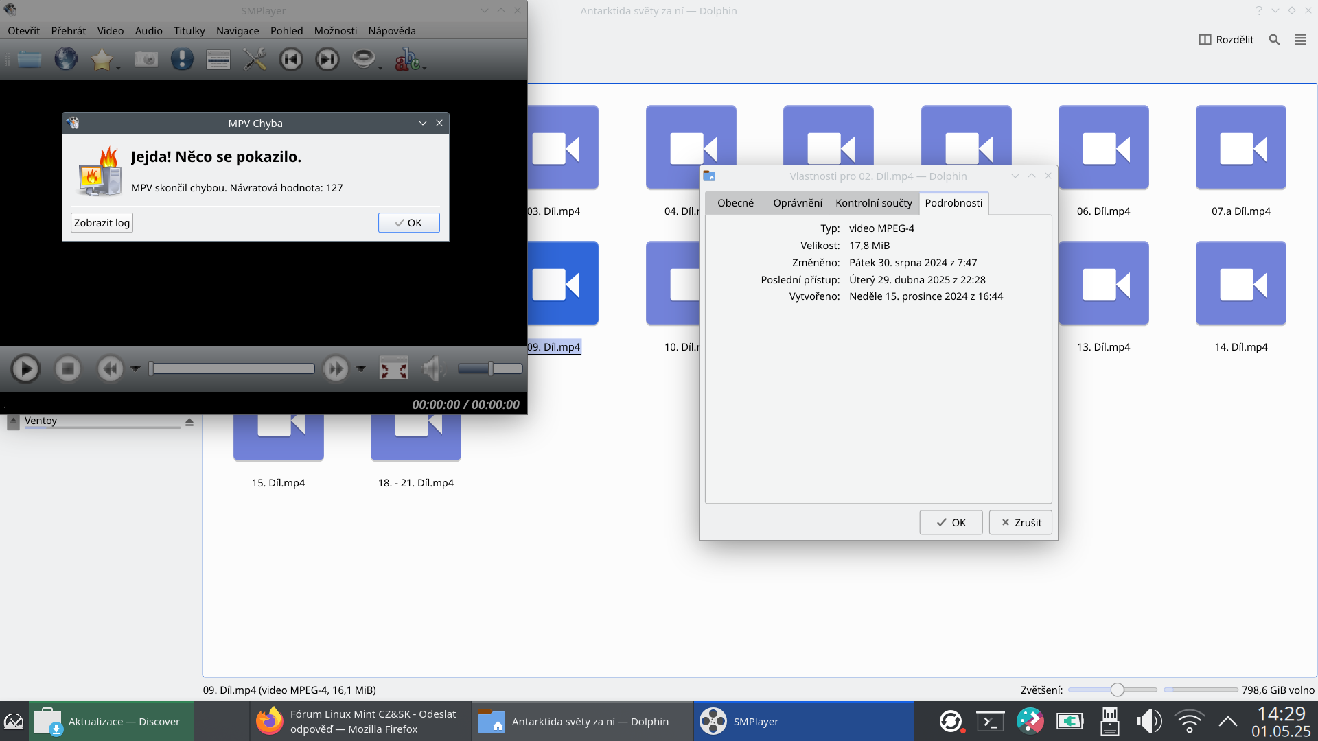Toggle fullscreen mode with the red-arrows icon
The width and height of the screenshot is (1318, 741).
(x=394, y=368)
